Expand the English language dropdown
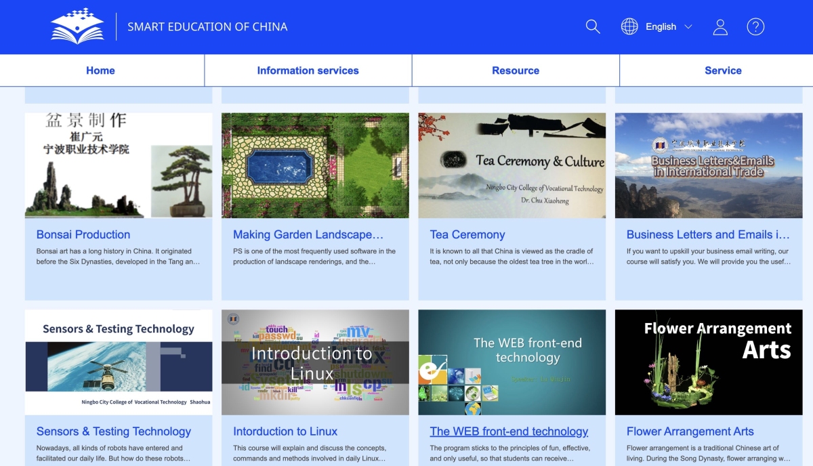Viewport: 813px width, 466px height. point(661,26)
